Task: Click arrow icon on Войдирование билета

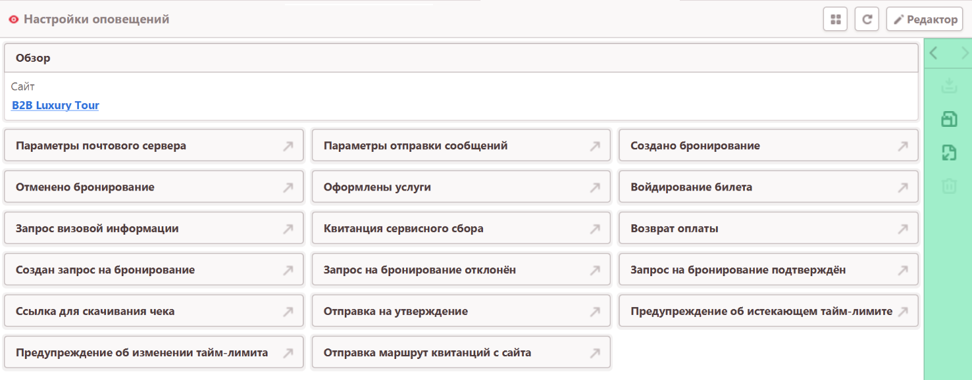Action: [903, 187]
